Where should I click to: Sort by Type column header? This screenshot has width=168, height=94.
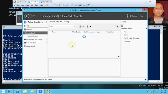[98, 32]
